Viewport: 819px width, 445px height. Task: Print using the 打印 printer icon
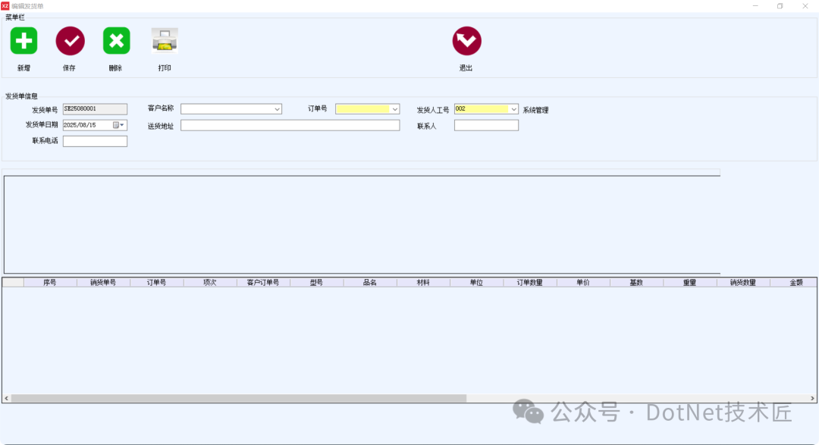coord(165,41)
